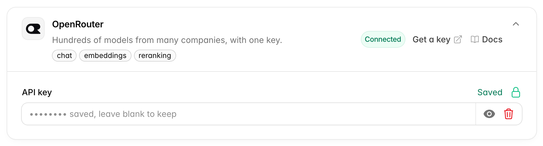This screenshot has width=543, height=146.
Task: Select the embeddings capability tag
Action: coord(105,56)
